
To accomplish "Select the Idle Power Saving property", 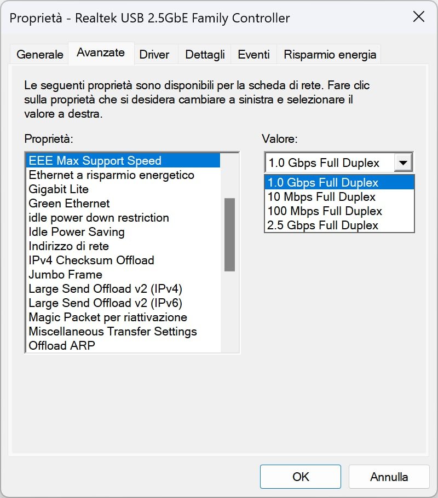I will coord(123,232).
